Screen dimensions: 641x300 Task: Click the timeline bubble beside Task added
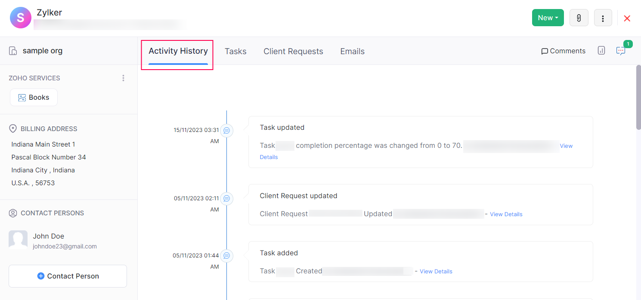227,256
